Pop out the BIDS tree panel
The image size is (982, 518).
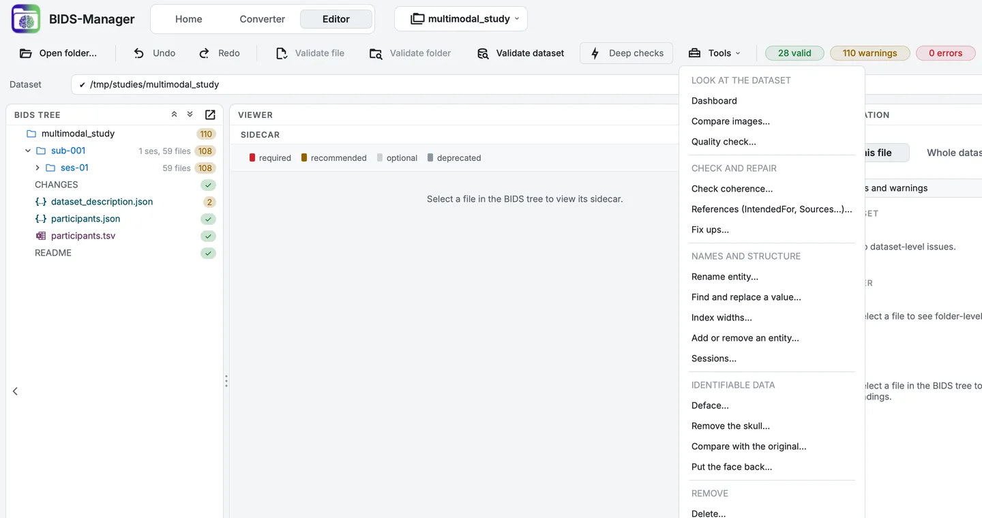tap(210, 115)
